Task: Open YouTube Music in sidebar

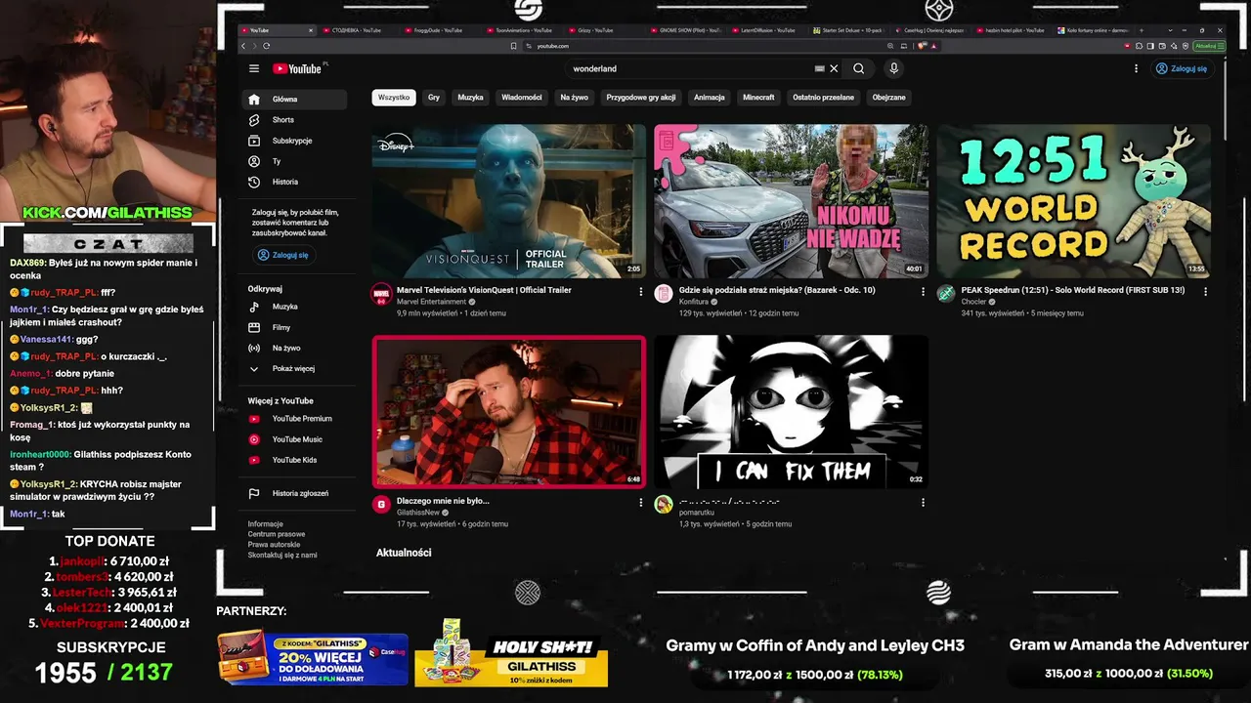Action: [294, 439]
